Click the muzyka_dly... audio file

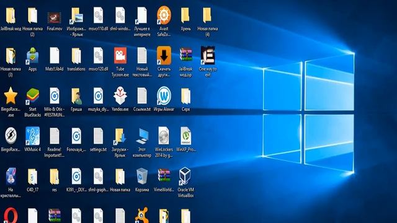coord(98,95)
